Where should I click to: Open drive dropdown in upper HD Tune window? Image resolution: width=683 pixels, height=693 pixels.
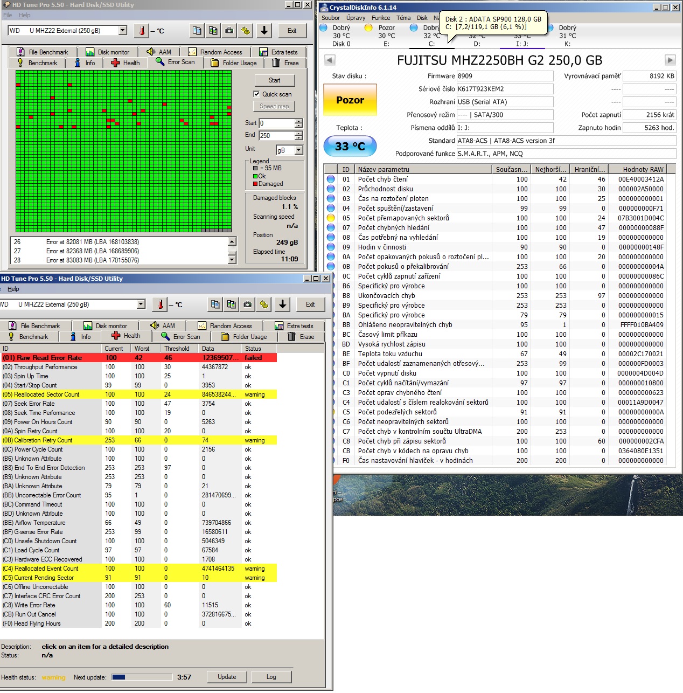(x=123, y=31)
